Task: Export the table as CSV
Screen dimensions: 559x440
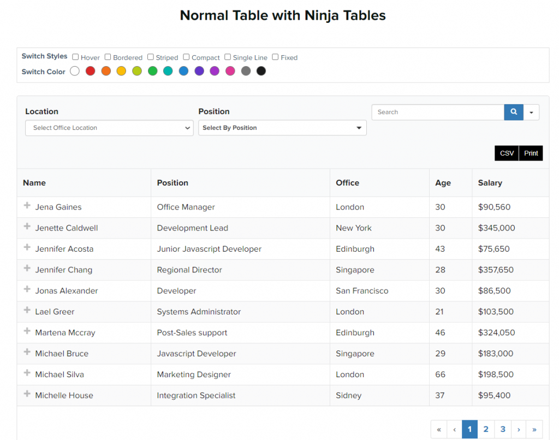Action: tap(507, 153)
